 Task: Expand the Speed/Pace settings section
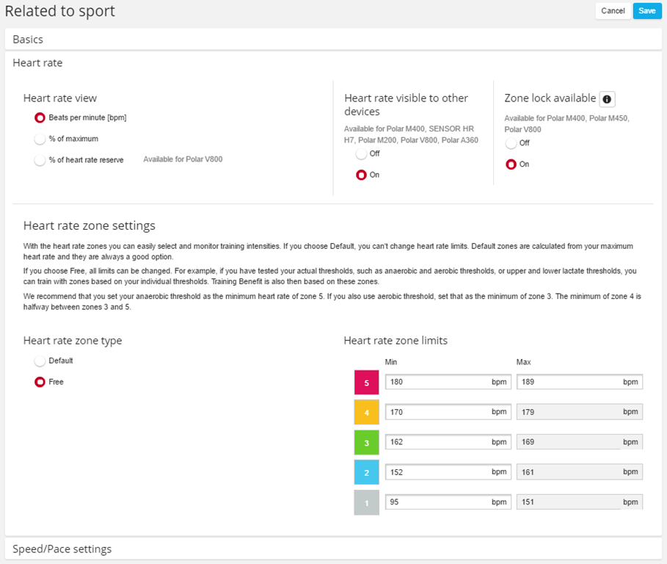(x=62, y=549)
